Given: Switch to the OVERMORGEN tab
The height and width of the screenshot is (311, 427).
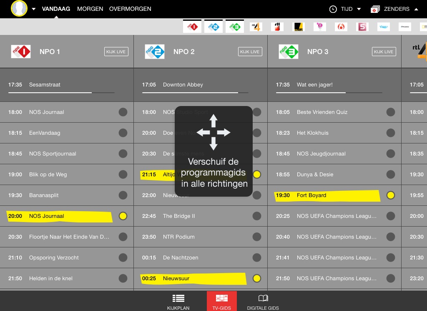Looking at the screenshot, I should 130,9.
